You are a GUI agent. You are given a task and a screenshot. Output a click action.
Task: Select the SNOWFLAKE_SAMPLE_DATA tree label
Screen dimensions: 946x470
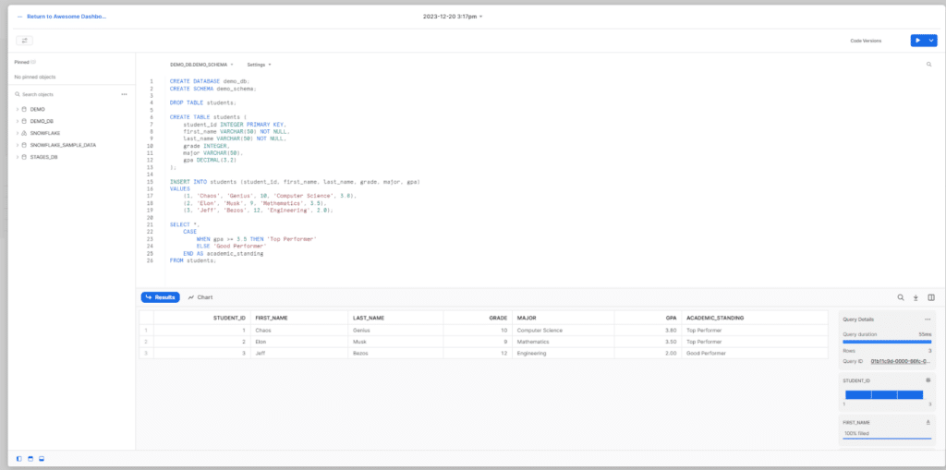point(64,145)
